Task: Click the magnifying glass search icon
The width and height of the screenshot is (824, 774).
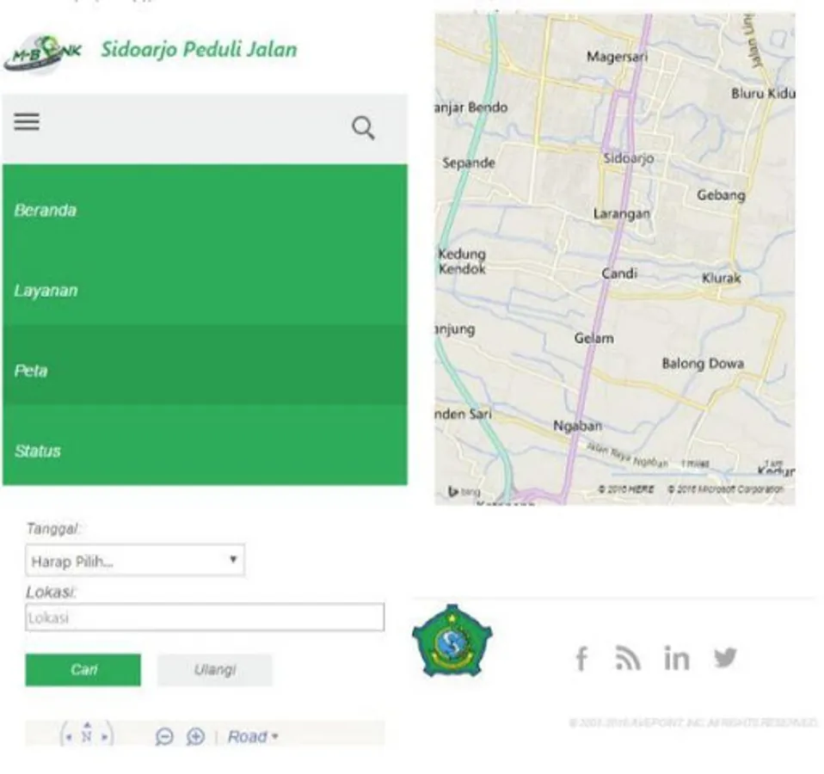Action: coord(363,127)
